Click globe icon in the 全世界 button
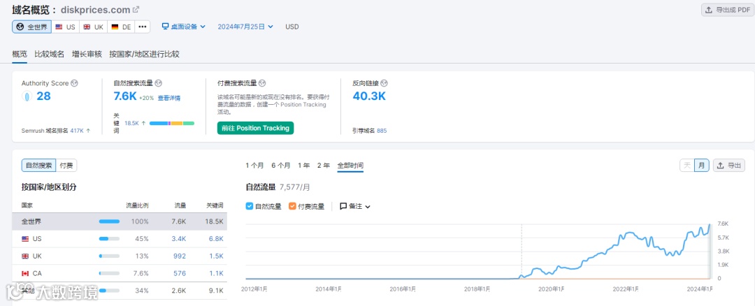The height and width of the screenshot is (306, 755). pos(20,27)
